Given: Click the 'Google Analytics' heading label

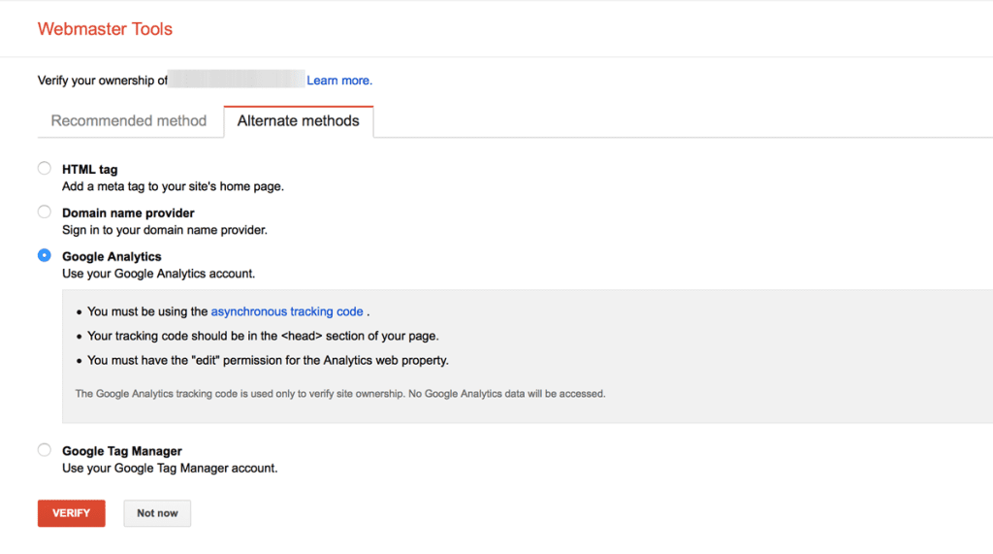Looking at the screenshot, I should click(x=112, y=257).
